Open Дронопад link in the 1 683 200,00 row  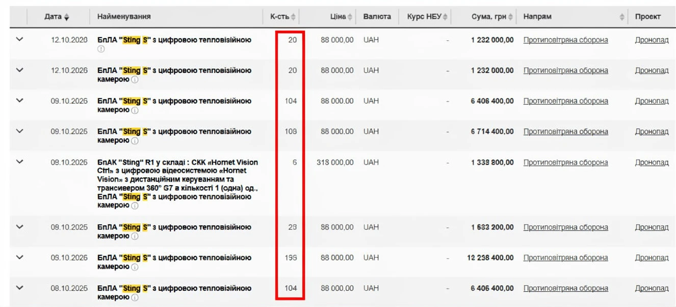(652, 227)
